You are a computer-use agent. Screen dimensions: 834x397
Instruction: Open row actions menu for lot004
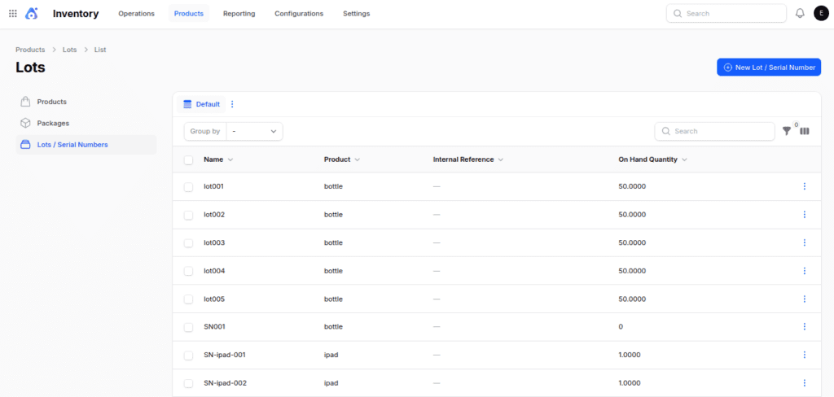point(804,271)
